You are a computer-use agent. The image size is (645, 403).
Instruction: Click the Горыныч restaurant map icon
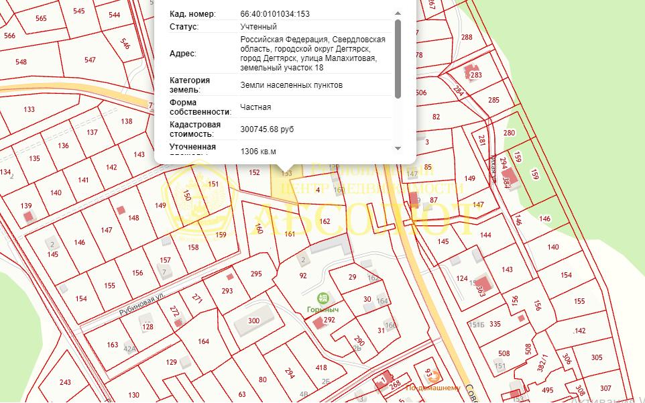323,298
